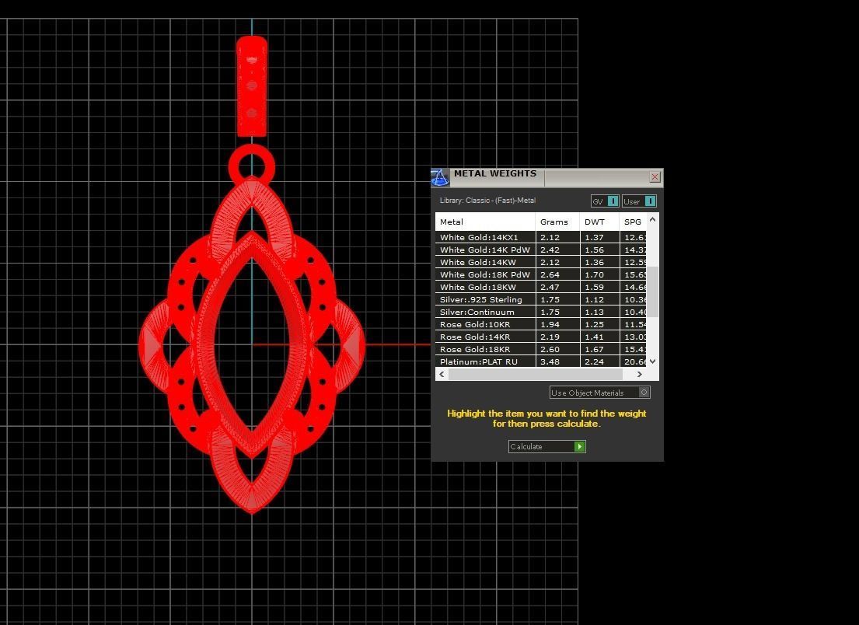
Task: Click the vertical scrollbar thumb
Action: coord(652,292)
